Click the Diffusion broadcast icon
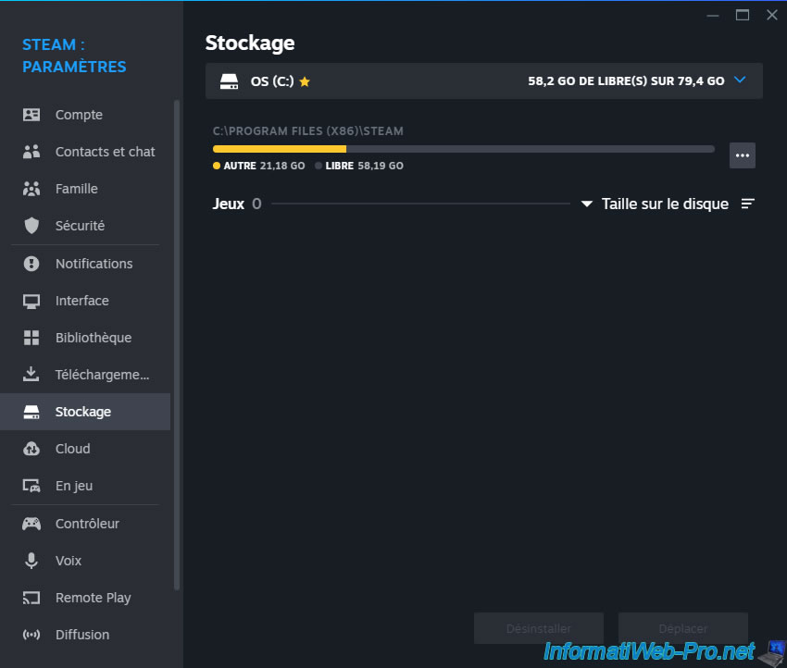The image size is (787, 668). tap(31, 635)
